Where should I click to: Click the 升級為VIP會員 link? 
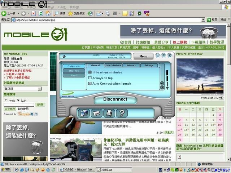(15, 74)
